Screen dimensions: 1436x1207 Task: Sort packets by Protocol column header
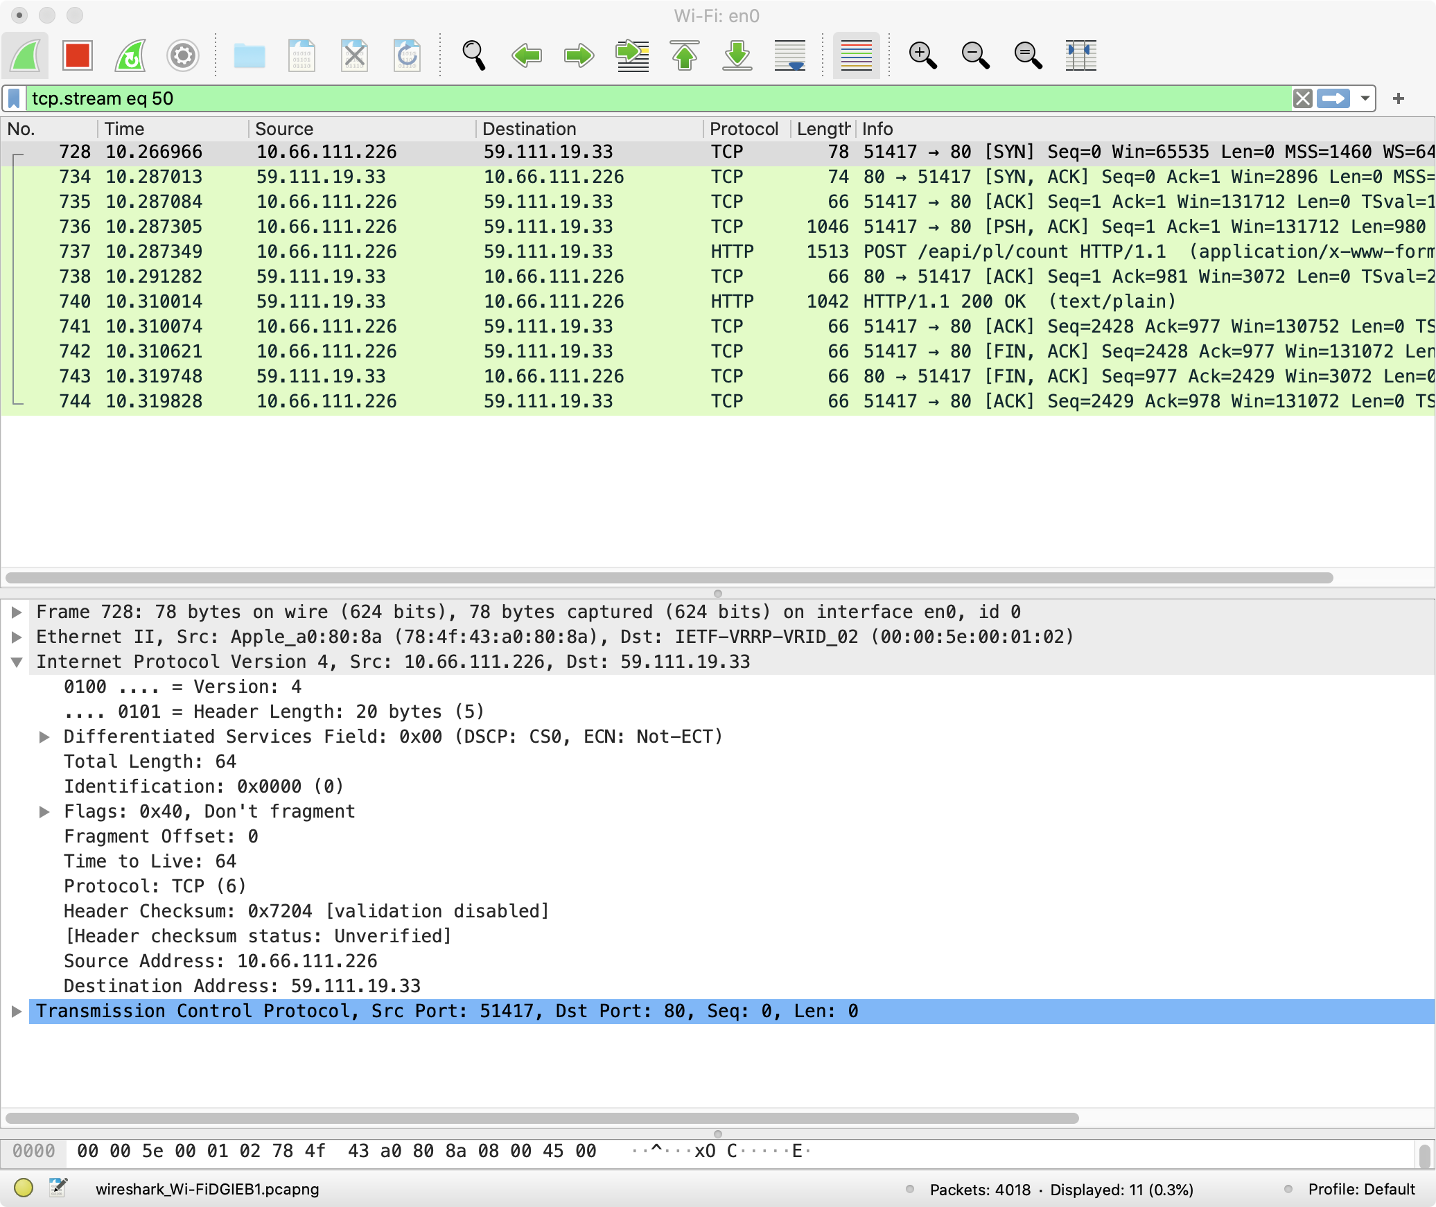pyautogui.click(x=744, y=129)
